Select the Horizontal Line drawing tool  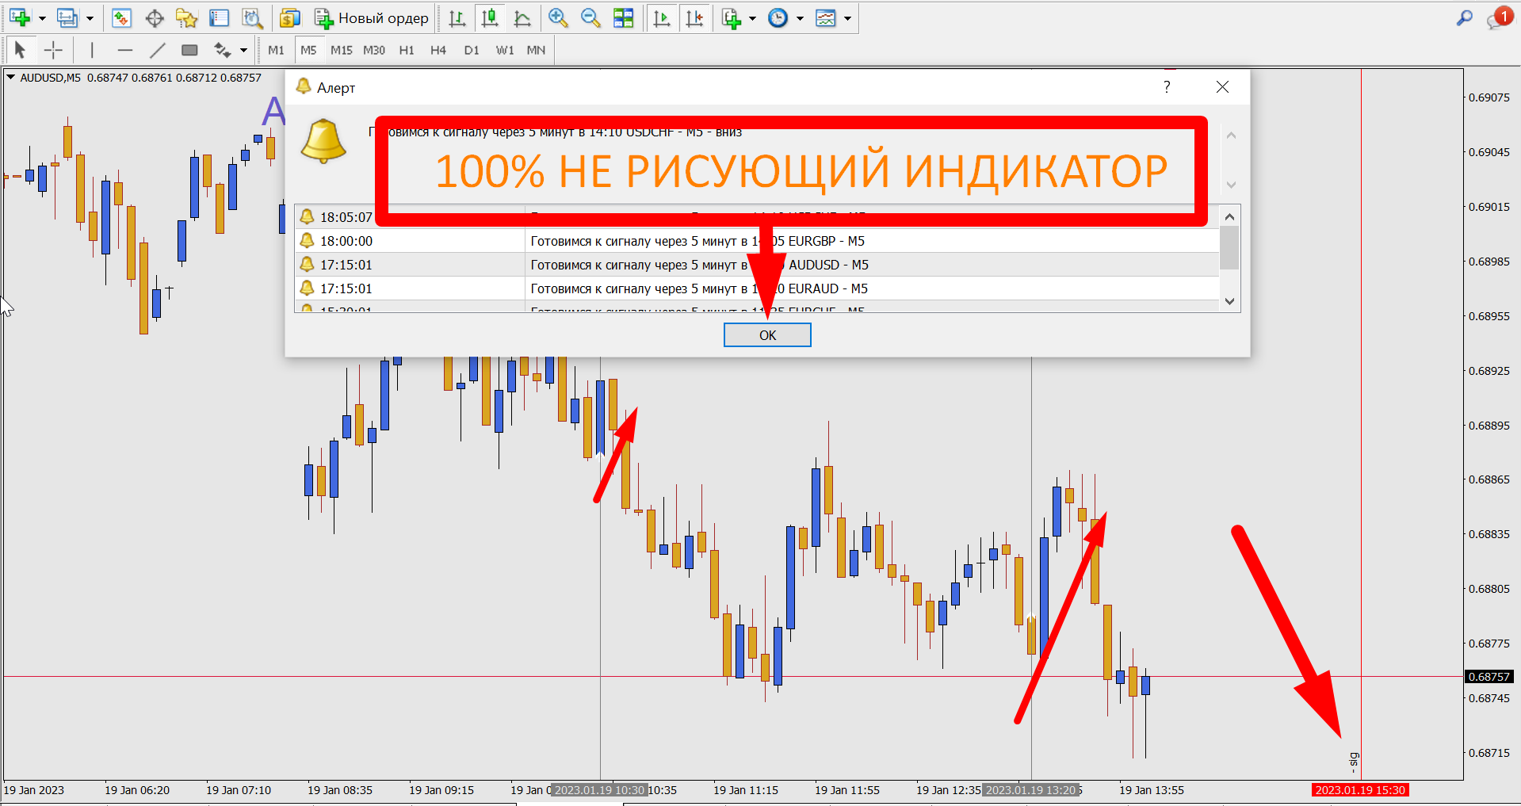tap(124, 50)
